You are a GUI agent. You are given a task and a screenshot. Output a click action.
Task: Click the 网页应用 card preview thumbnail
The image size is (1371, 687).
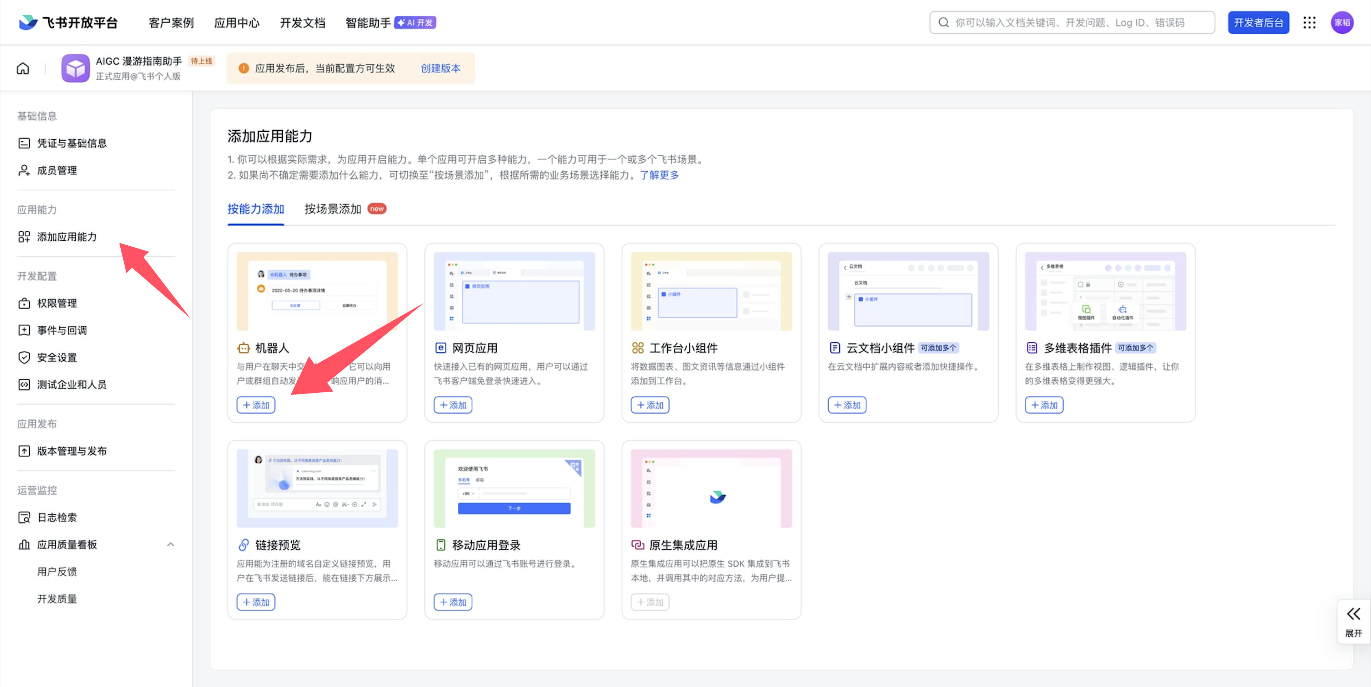coord(514,291)
